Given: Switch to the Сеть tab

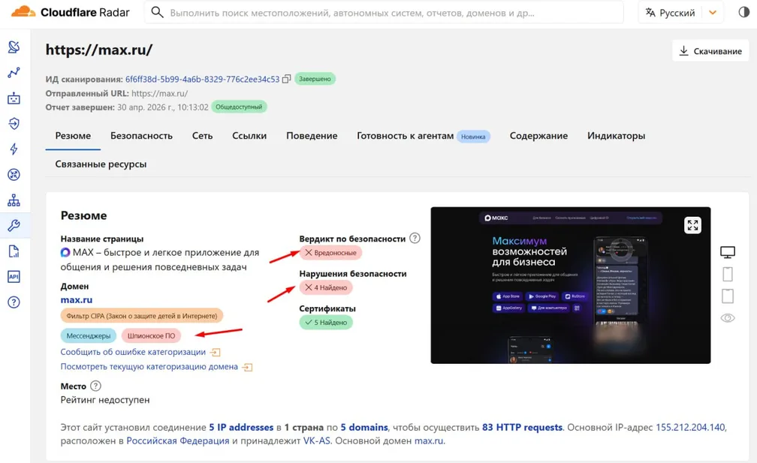Looking at the screenshot, I should click(202, 136).
